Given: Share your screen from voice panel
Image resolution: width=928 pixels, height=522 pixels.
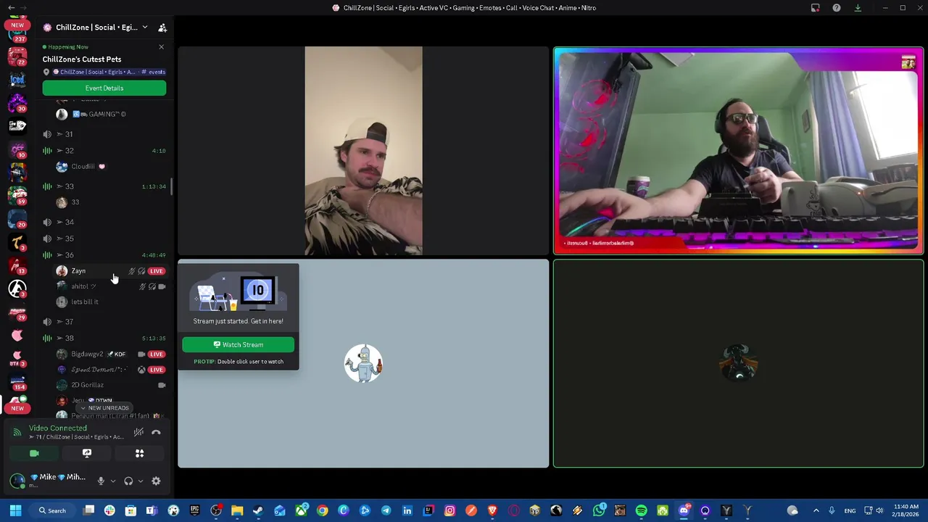Looking at the screenshot, I should click(x=87, y=453).
